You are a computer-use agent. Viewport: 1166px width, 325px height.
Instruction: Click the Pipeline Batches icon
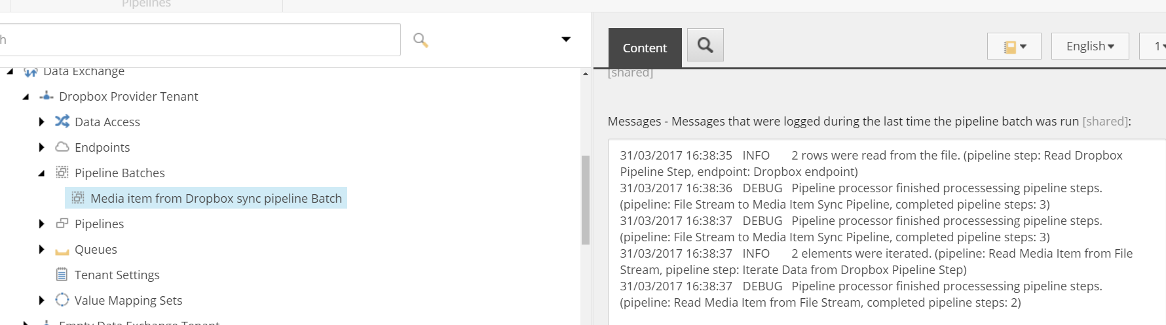click(x=62, y=173)
